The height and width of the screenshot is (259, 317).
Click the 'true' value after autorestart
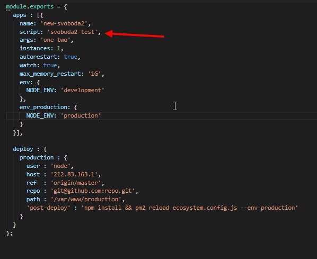point(71,57)
